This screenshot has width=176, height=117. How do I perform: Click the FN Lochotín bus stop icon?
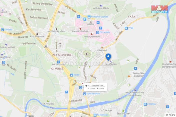[98, 32]
